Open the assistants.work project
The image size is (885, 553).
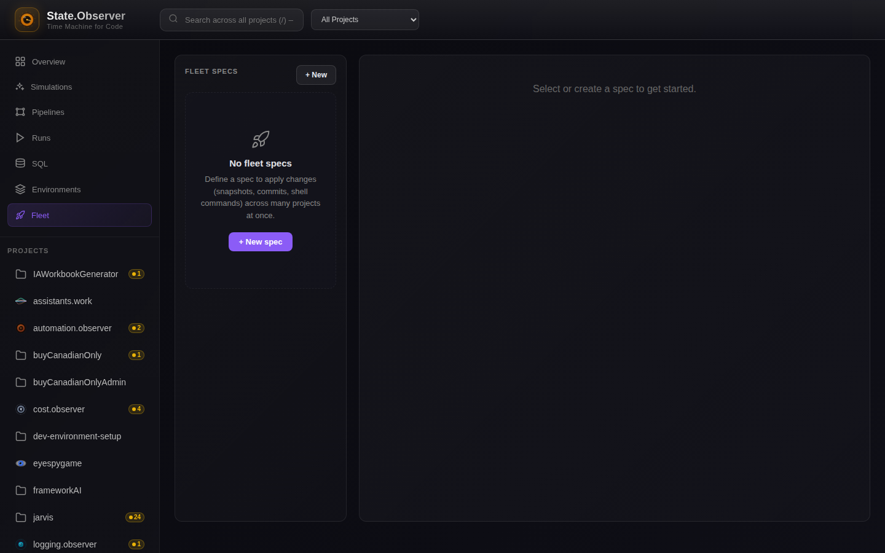pyautogui.click(x=80, y=301)
